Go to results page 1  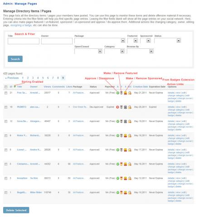pos(23,78)
